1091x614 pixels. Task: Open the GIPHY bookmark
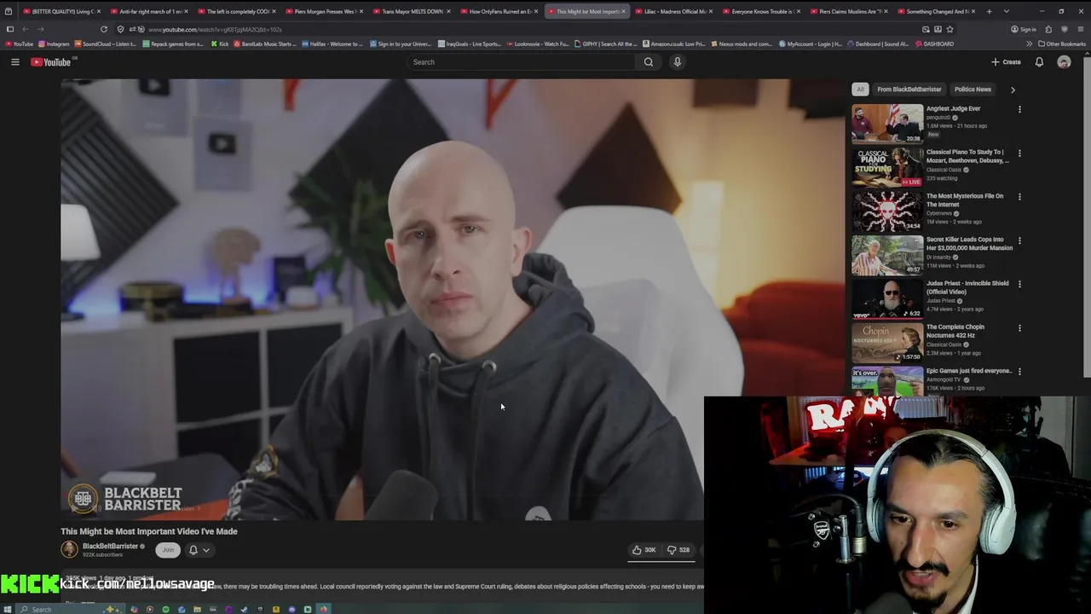coord(606,43)
